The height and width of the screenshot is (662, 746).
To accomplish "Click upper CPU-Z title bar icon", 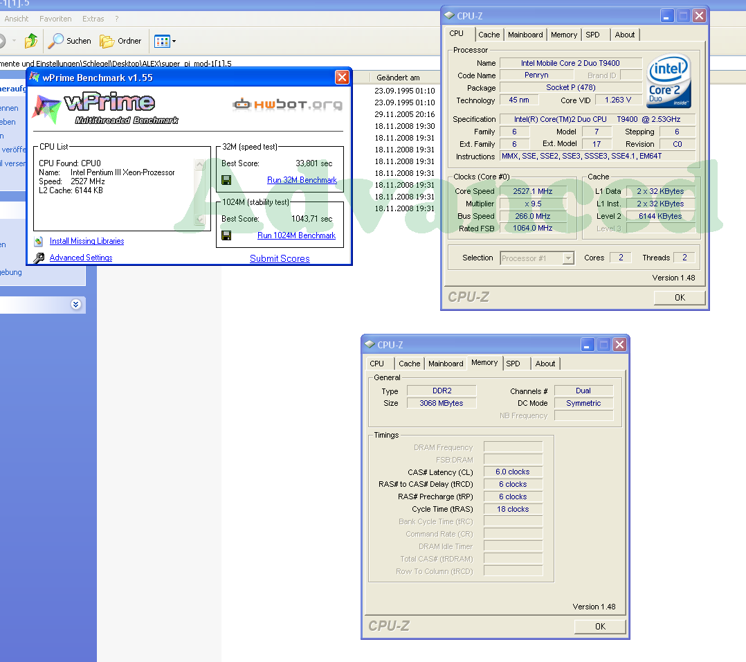I will [449, 16].
